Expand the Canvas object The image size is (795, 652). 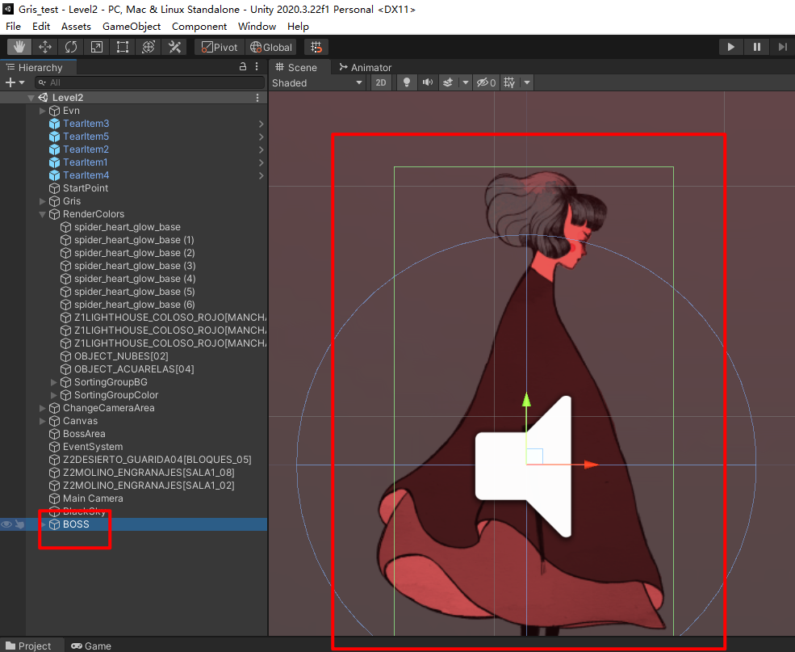click(x=43, y=421)
